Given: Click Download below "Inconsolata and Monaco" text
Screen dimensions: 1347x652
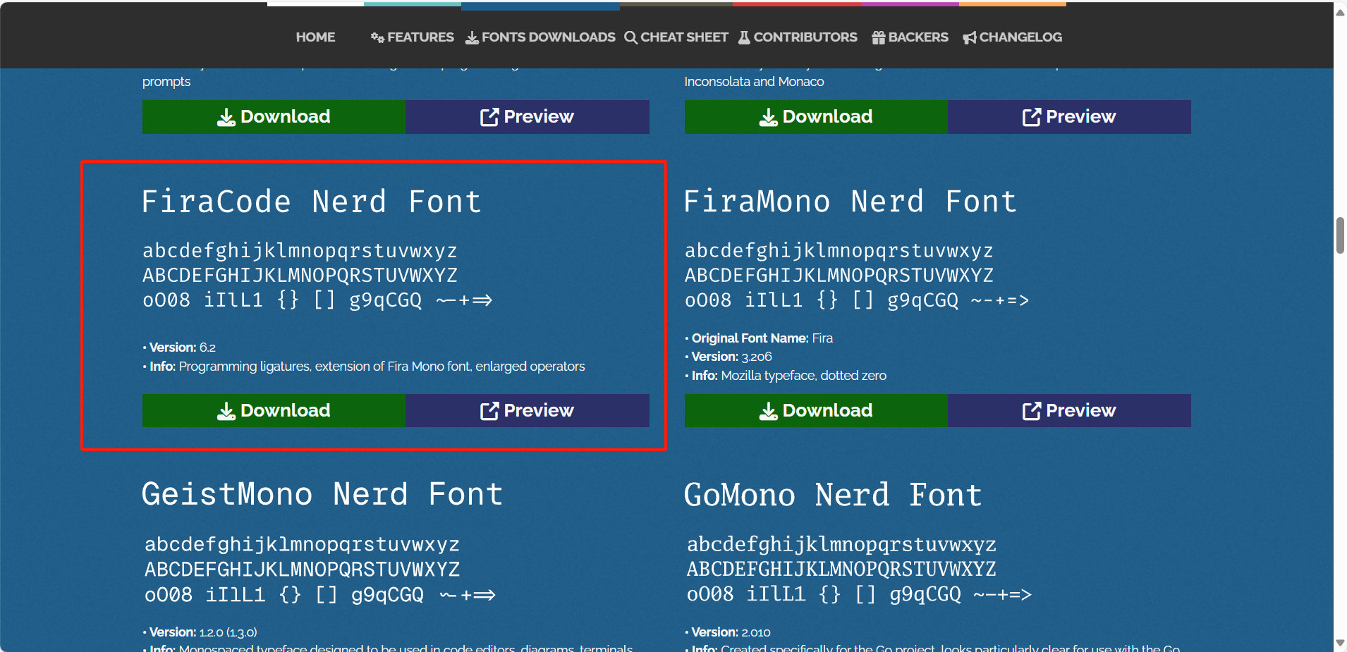Looking at the screenshot, I should (816, 116).
